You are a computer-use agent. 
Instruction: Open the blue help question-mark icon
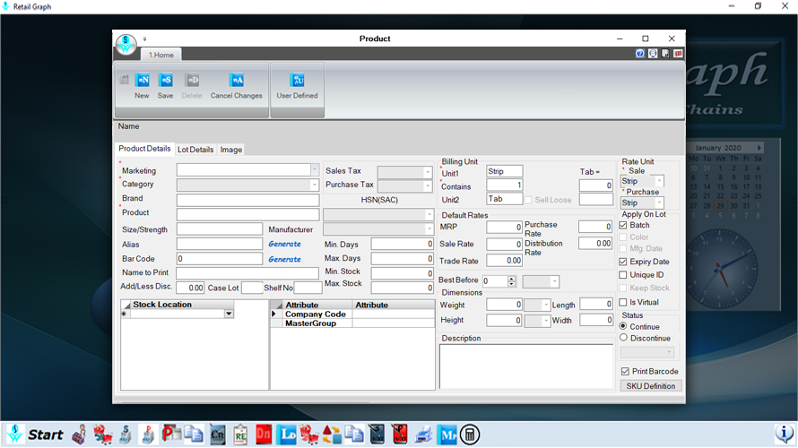coord(639,54)
